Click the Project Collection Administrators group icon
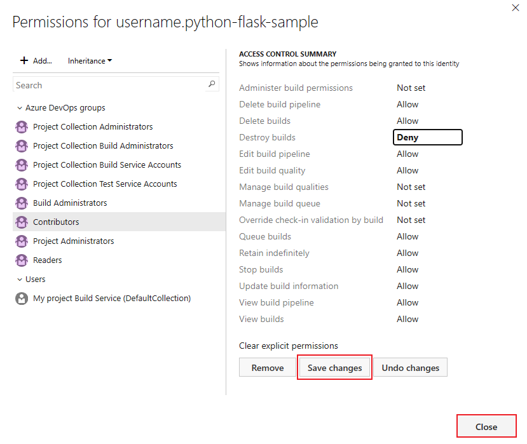The image size is (527, 444). pos(22,127)
